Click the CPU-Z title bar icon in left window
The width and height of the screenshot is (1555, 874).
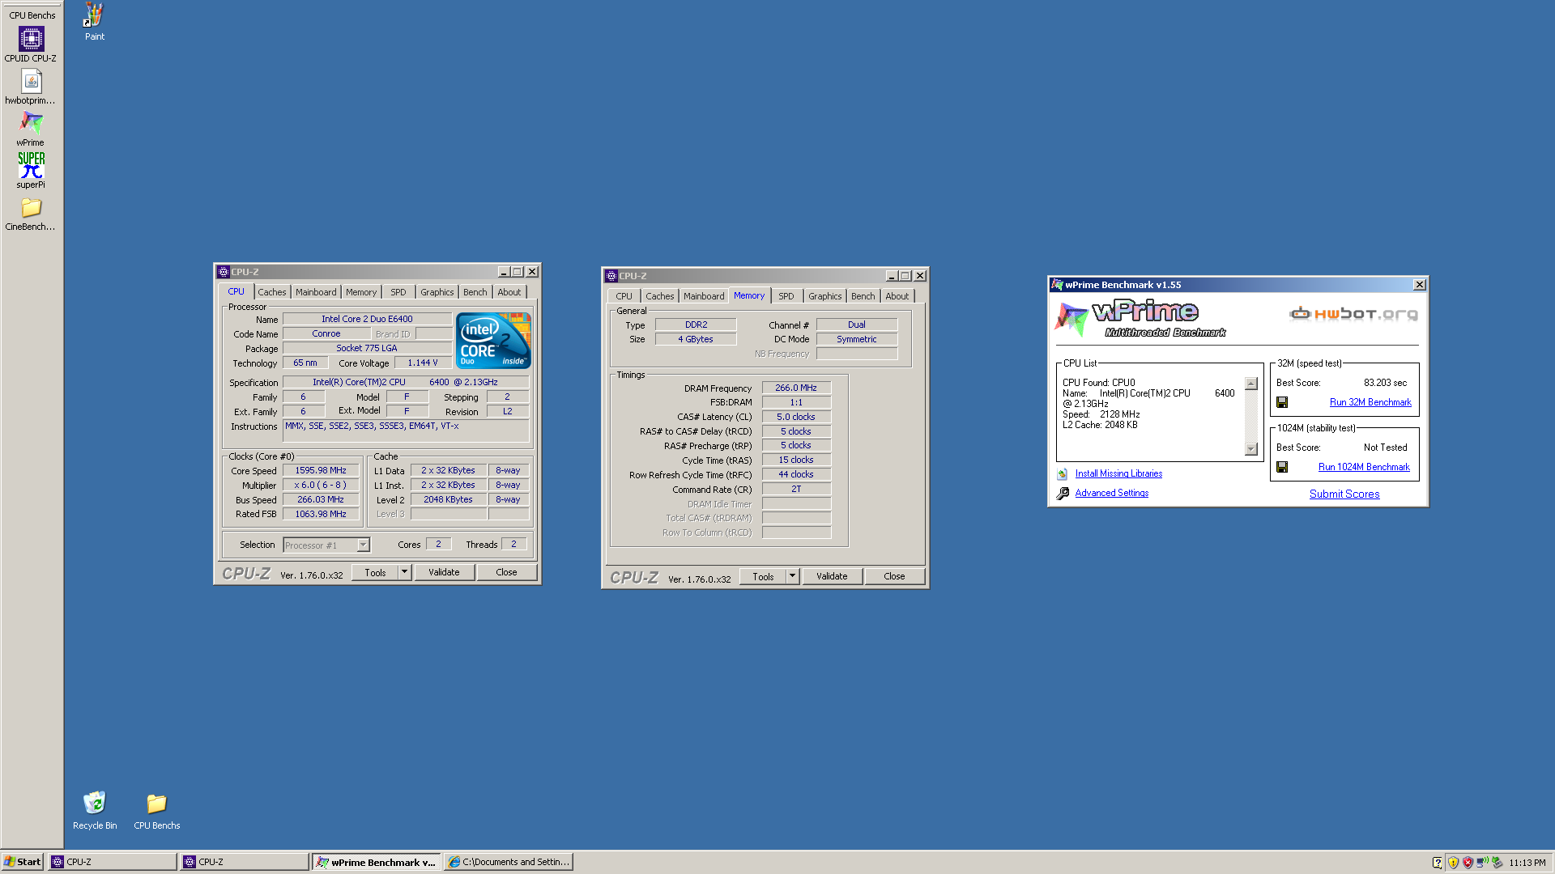(x=224, y=272)
